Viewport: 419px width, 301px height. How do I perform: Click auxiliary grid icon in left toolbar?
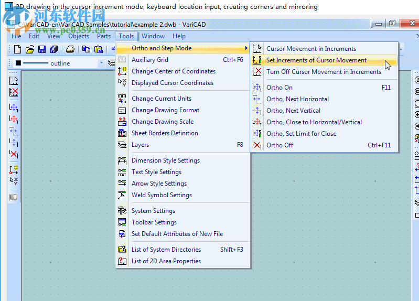click(14, 197)
